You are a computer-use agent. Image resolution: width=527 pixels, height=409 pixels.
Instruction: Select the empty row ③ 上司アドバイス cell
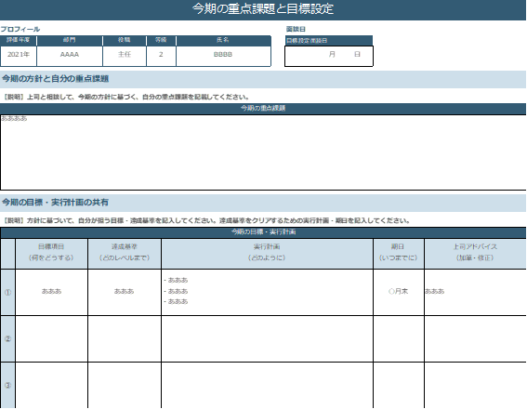(x=475, y=386)
